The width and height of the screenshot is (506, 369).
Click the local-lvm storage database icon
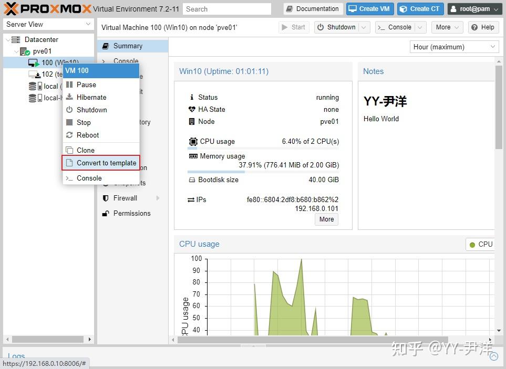pos(32,98)
